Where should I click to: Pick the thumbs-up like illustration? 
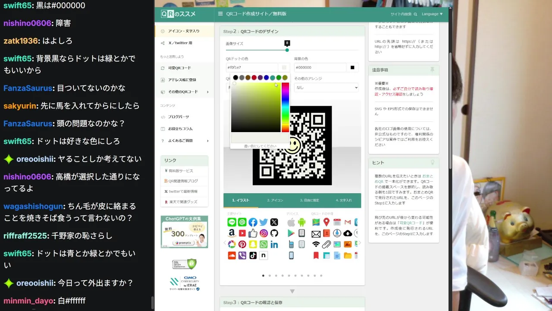coord(253,233)
